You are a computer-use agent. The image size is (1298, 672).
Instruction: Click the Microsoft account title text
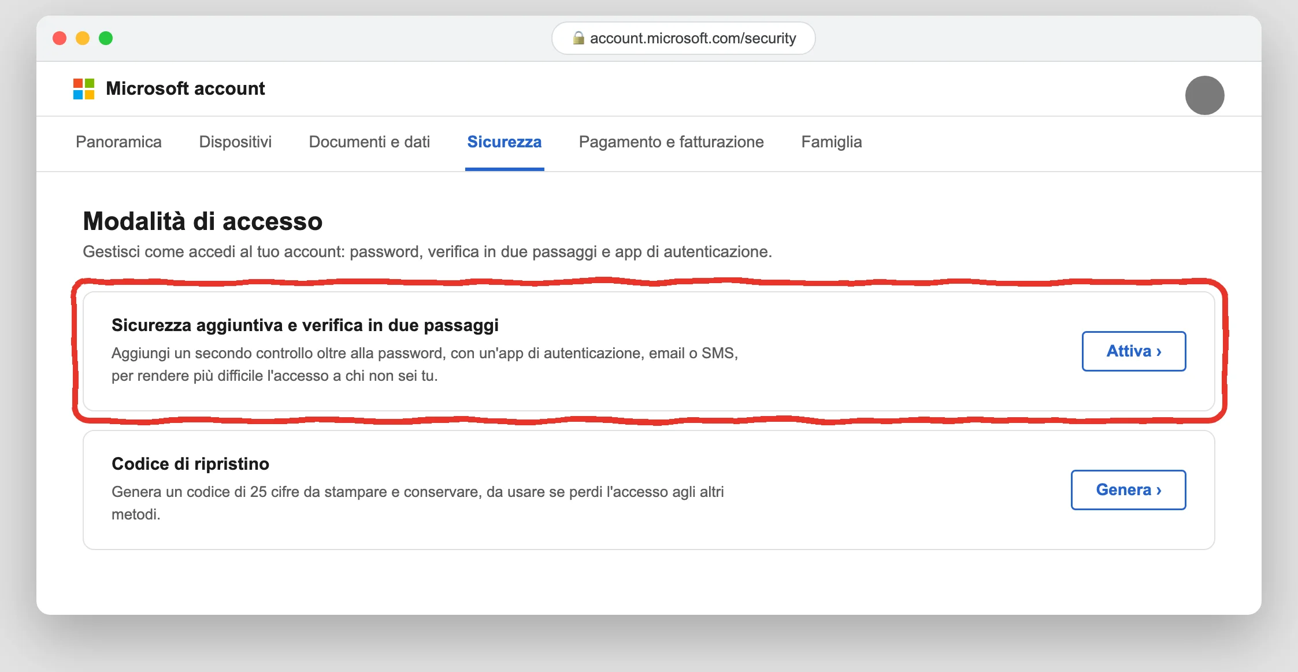pyautogui.click(x=186, y=88)
